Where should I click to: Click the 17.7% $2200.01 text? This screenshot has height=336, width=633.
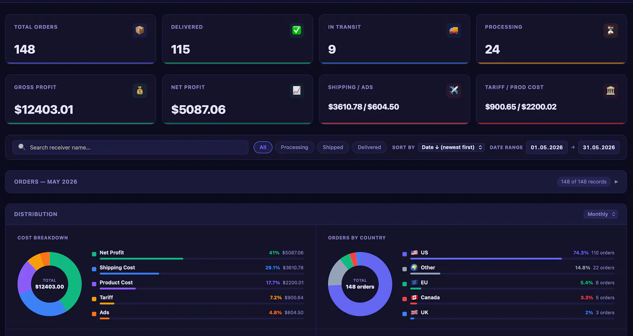[285, 283]
